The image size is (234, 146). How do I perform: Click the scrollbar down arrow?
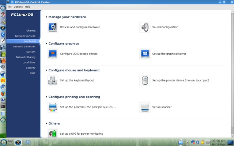coord(233,136)
